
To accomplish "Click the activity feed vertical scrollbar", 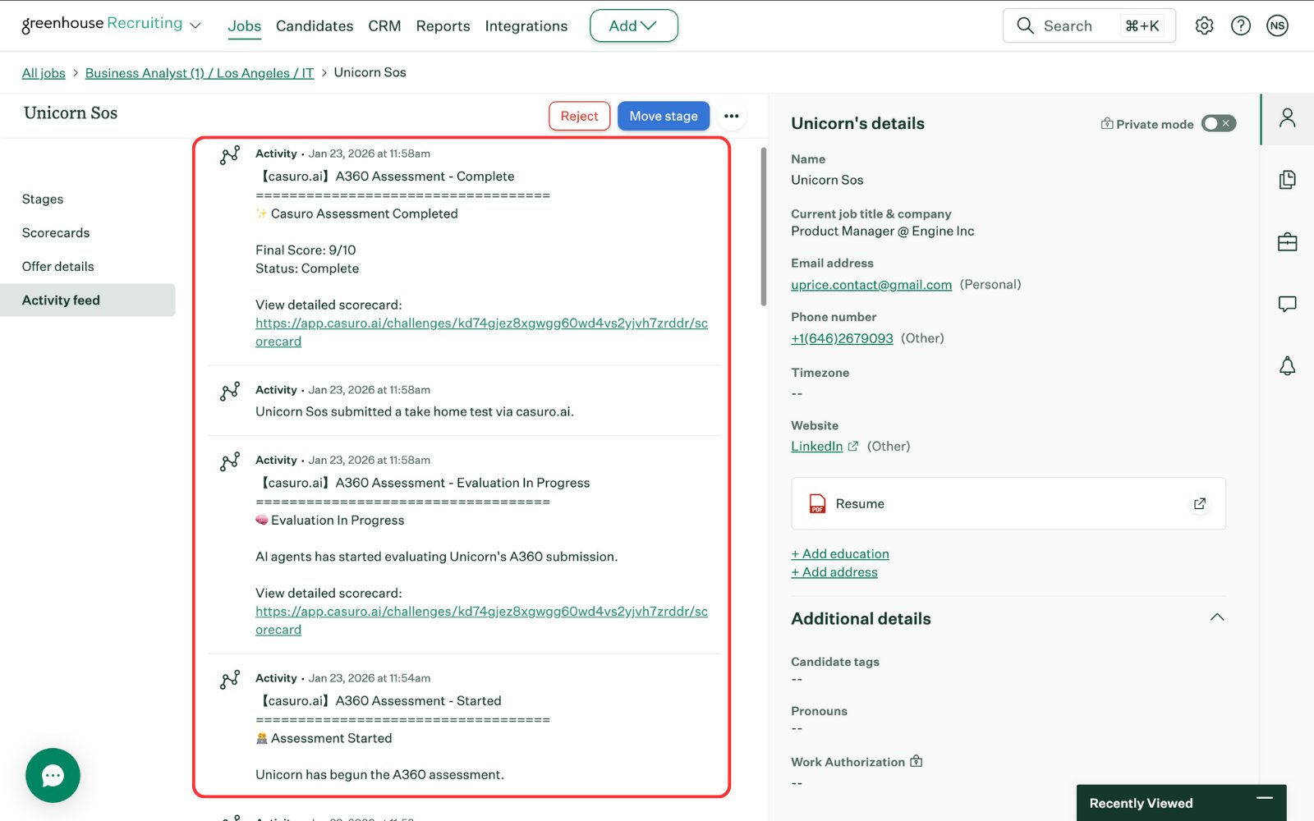I will point(764,227).
